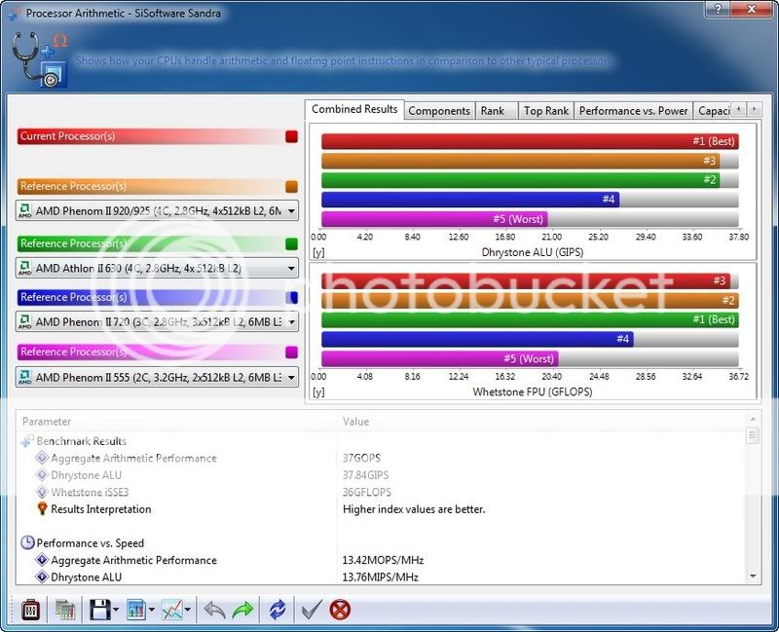Viewport: 779px width, 632px height.
Task: Go forward using the green arrow
Action: pyautogui.click(x=242, y=610)
